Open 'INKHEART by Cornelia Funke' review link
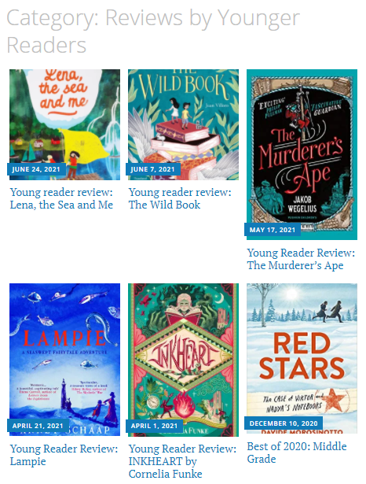The image size is (366, 484). coord(182,461)
